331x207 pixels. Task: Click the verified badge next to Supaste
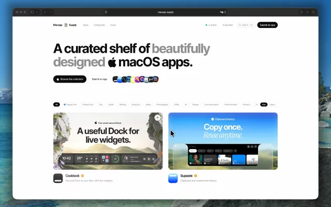[x=195, y=176]
